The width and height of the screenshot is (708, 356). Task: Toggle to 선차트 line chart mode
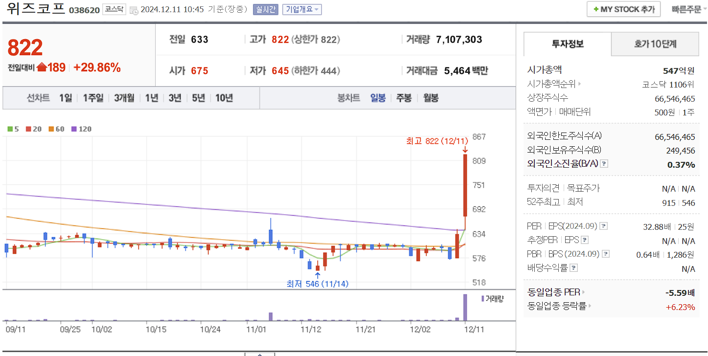click(x=38, y=98)
